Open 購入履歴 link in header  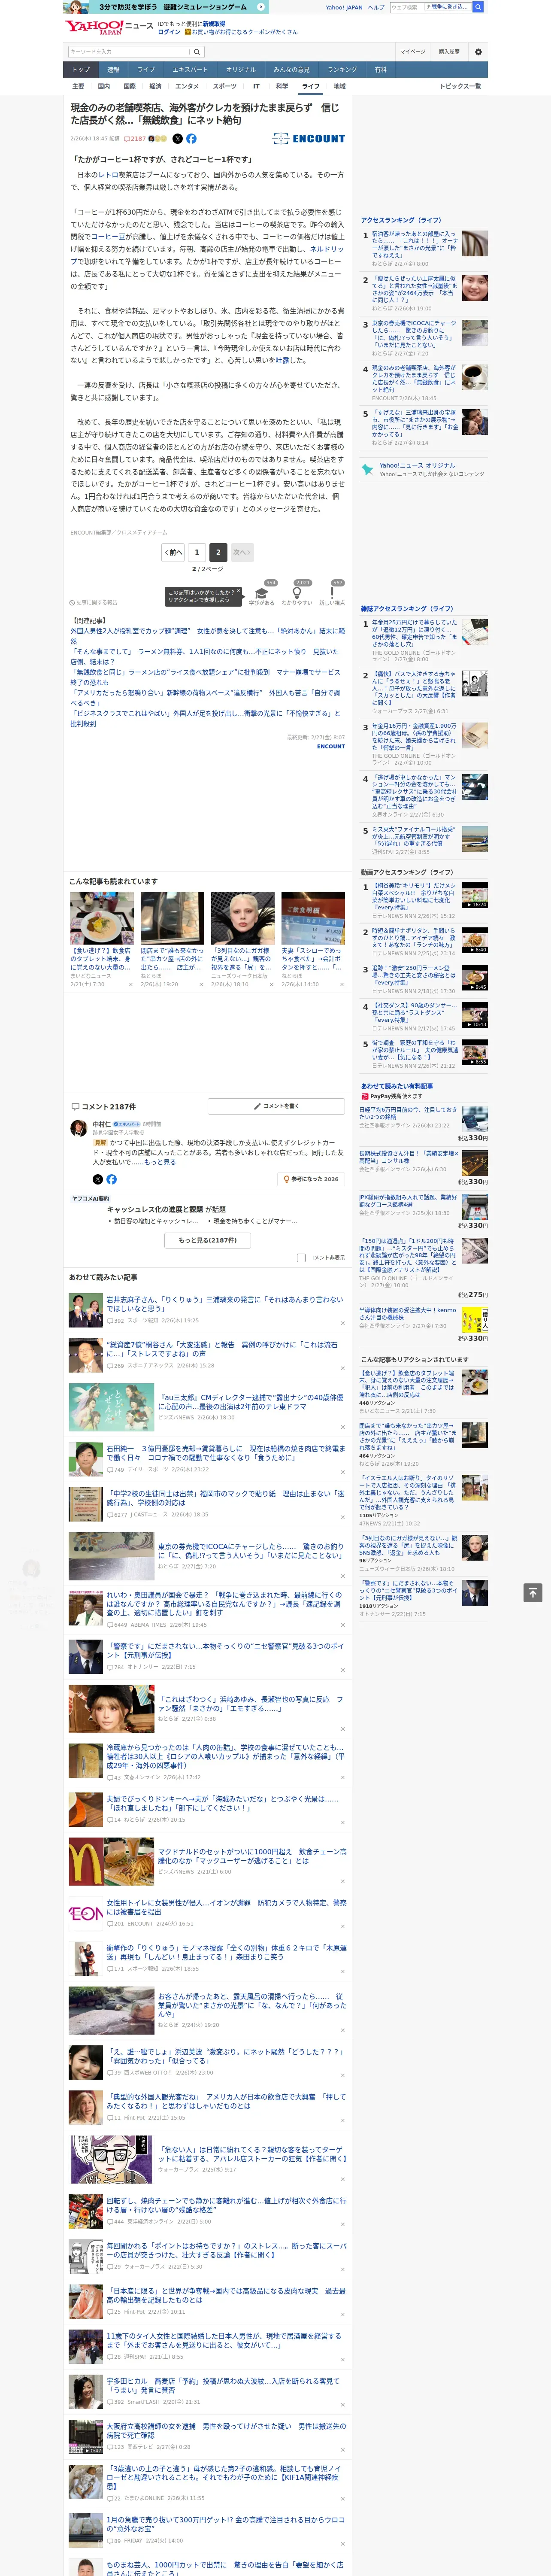449,52
